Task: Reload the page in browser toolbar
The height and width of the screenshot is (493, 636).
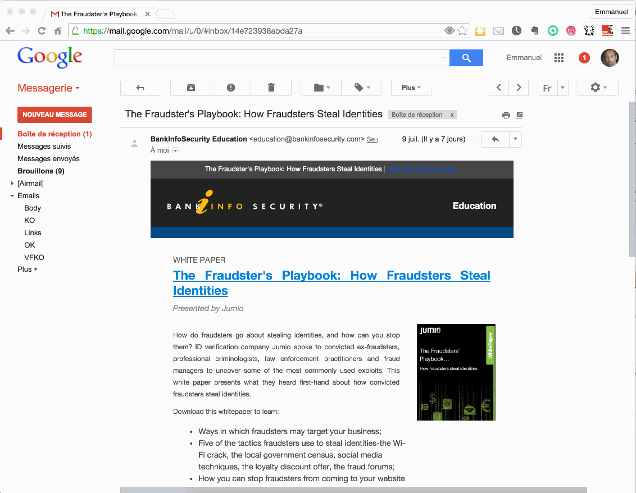Action: point(42,31)
